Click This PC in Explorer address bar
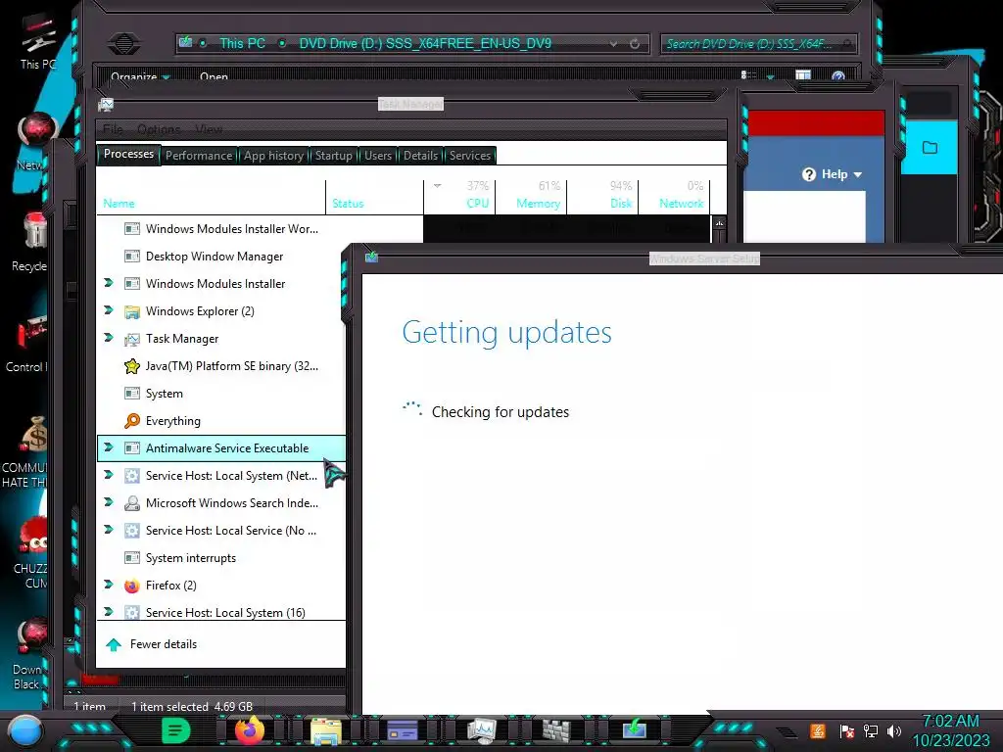 coord(243,43)
